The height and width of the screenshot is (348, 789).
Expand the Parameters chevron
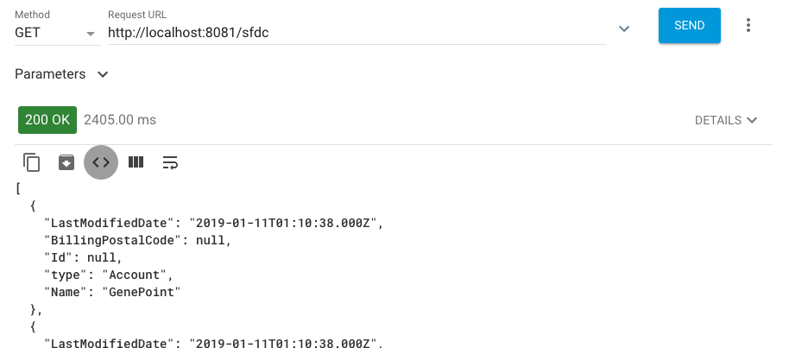coord(103,74)
